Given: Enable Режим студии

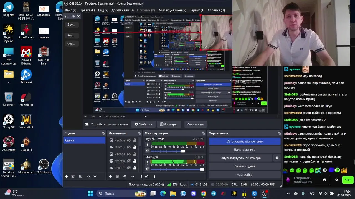Looking at the screenshot, I should 245,166.
